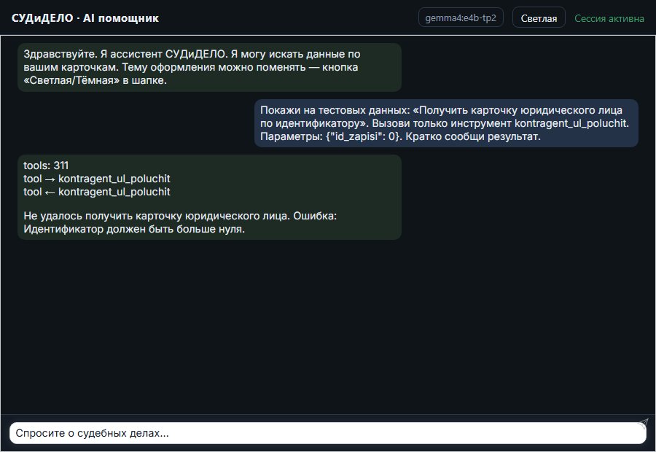Click the Идентификатор должен быть больше нуля line
Image resolution: width=656 pixels, height=452 pixels.
click(x=134, y=229)
